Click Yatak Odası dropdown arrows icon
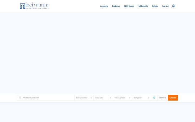This screenshot has height=122, width=195. [x=129, y=98]
